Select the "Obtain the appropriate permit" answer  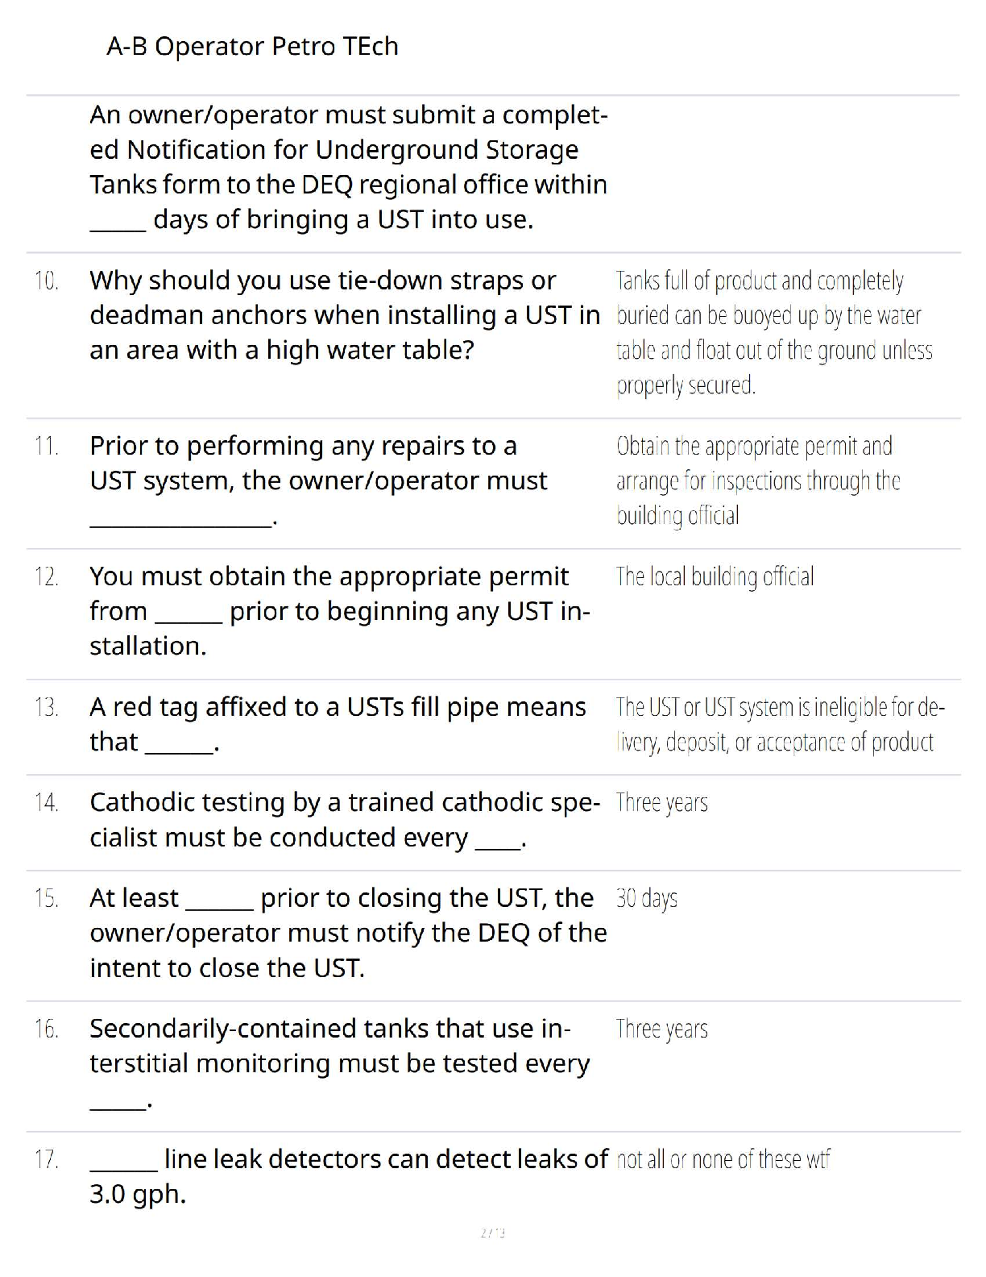(x=757, y=480)
